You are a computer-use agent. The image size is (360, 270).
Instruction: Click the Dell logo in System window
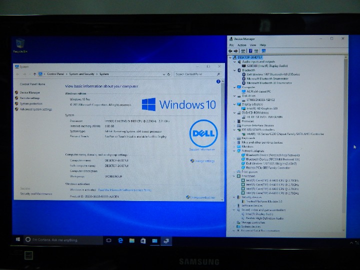click(x=203, y=133)
